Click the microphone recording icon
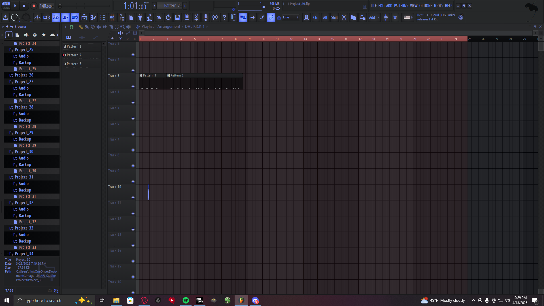544x306 pixels. click(206, 18)
